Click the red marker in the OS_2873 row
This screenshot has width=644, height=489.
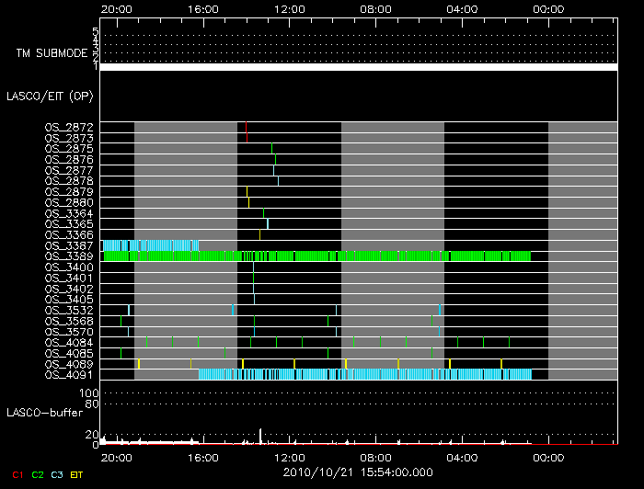[x=247, y=138]
